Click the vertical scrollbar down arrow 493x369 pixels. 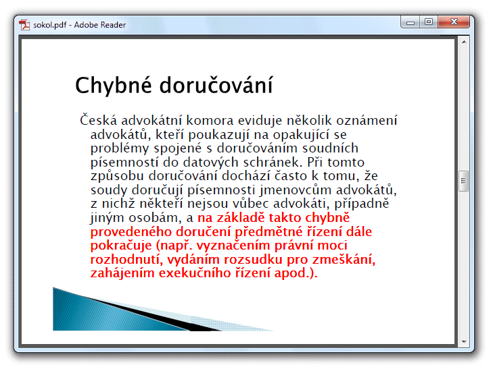pos(464,342)
